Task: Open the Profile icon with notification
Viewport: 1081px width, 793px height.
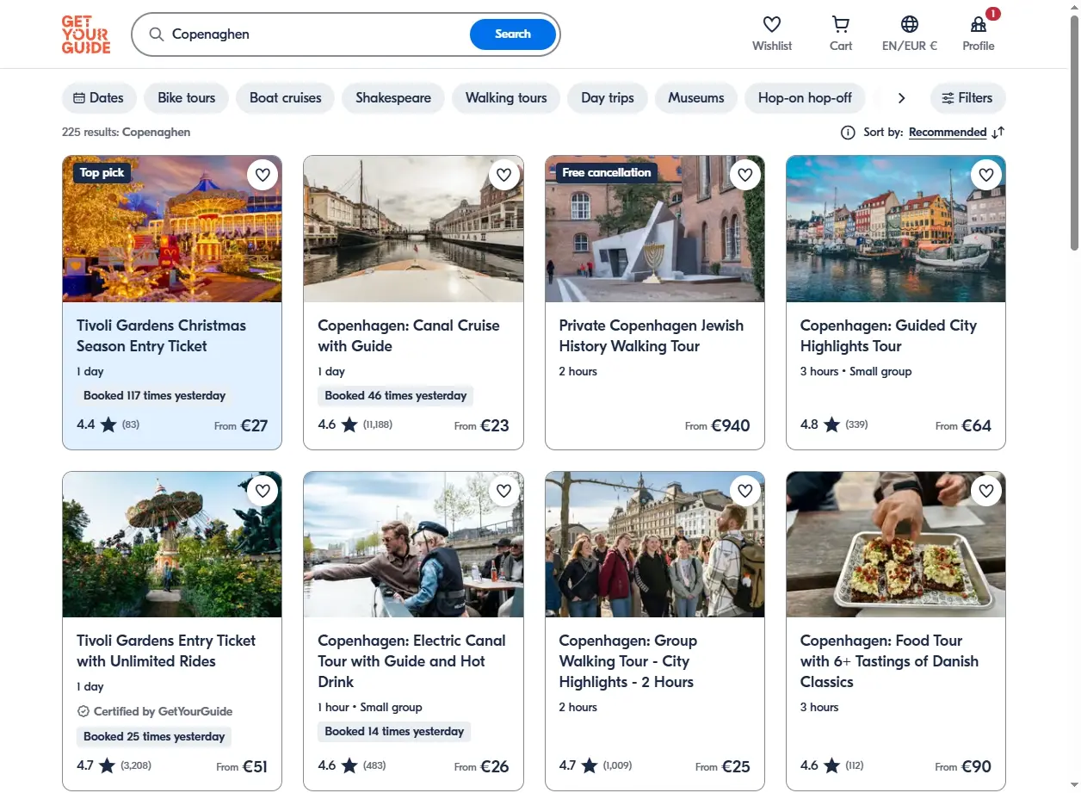Action: click(979, 24)
